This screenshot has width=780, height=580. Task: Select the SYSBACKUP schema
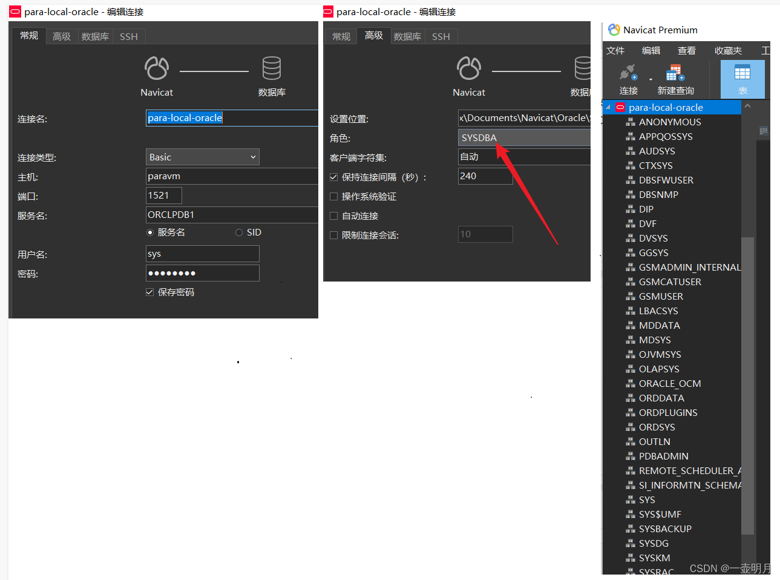tap(665, 529)
